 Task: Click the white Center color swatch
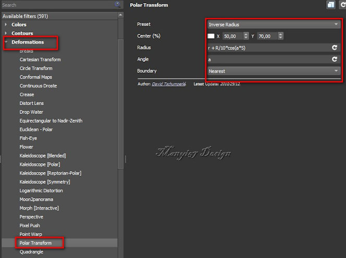[211, 36]
